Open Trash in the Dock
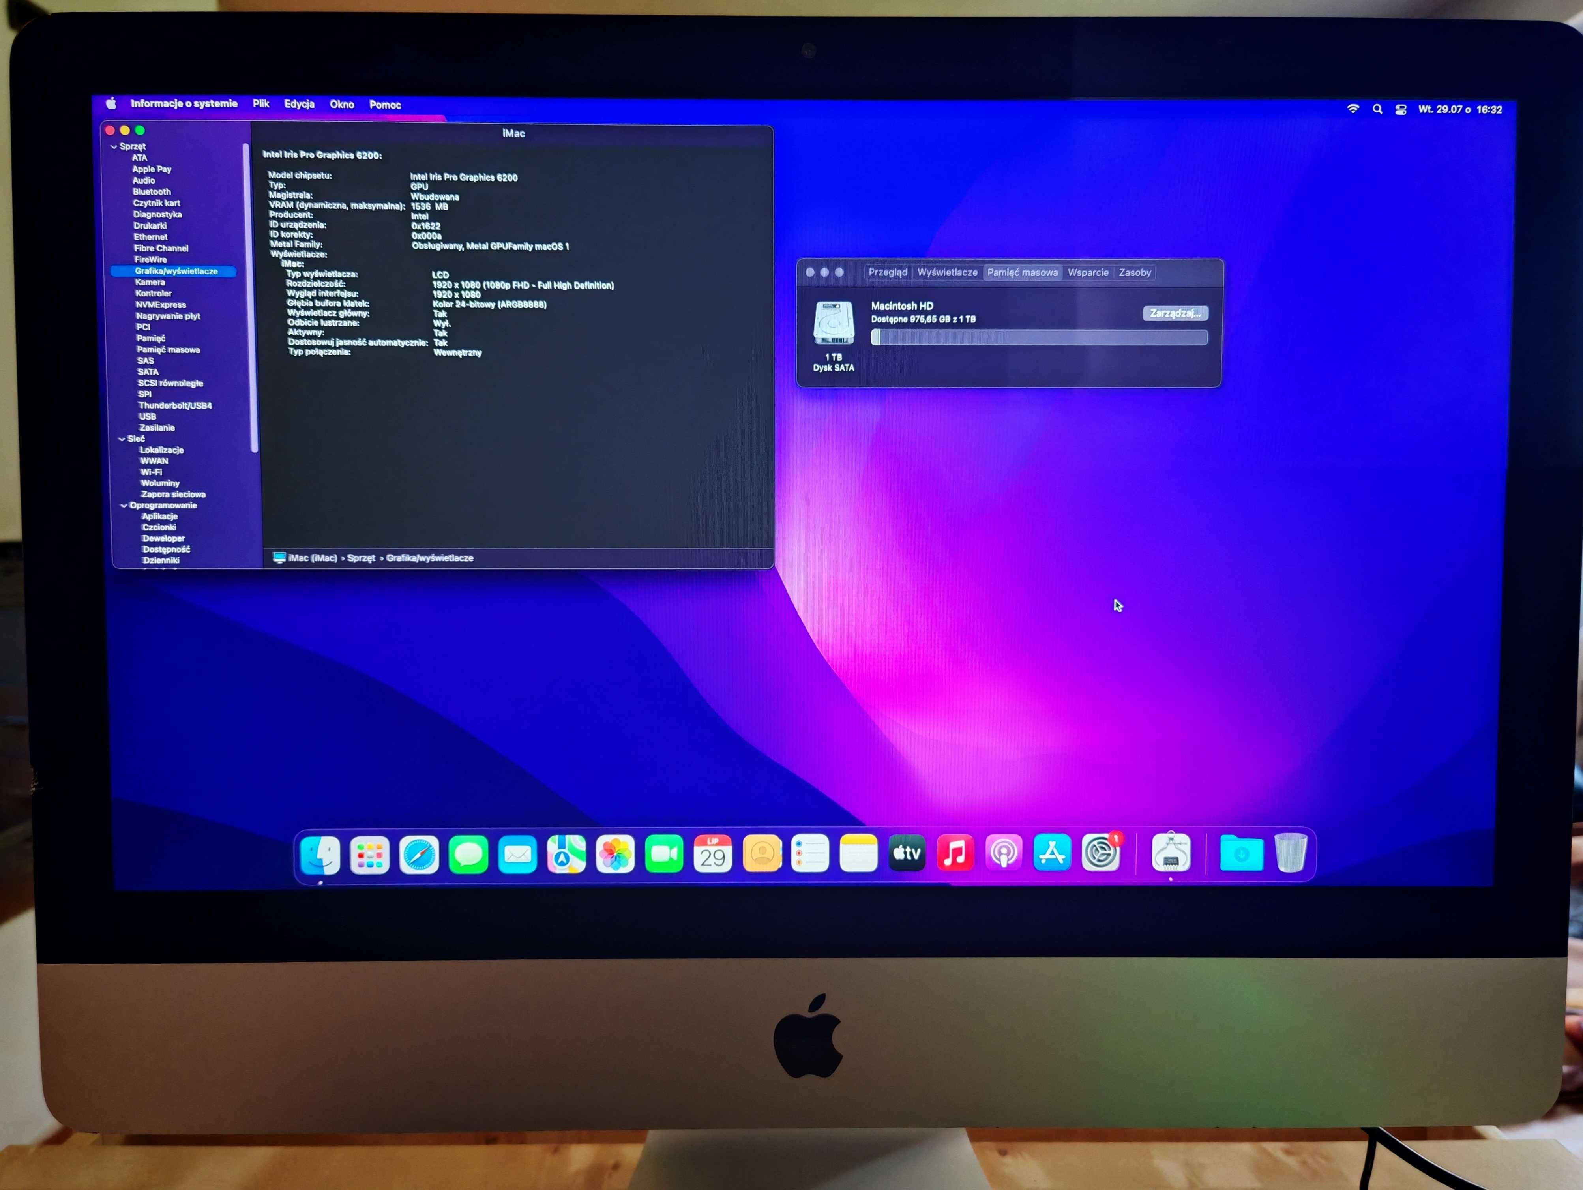This screenshot has width=1583, height=1190. point(1291,852)
